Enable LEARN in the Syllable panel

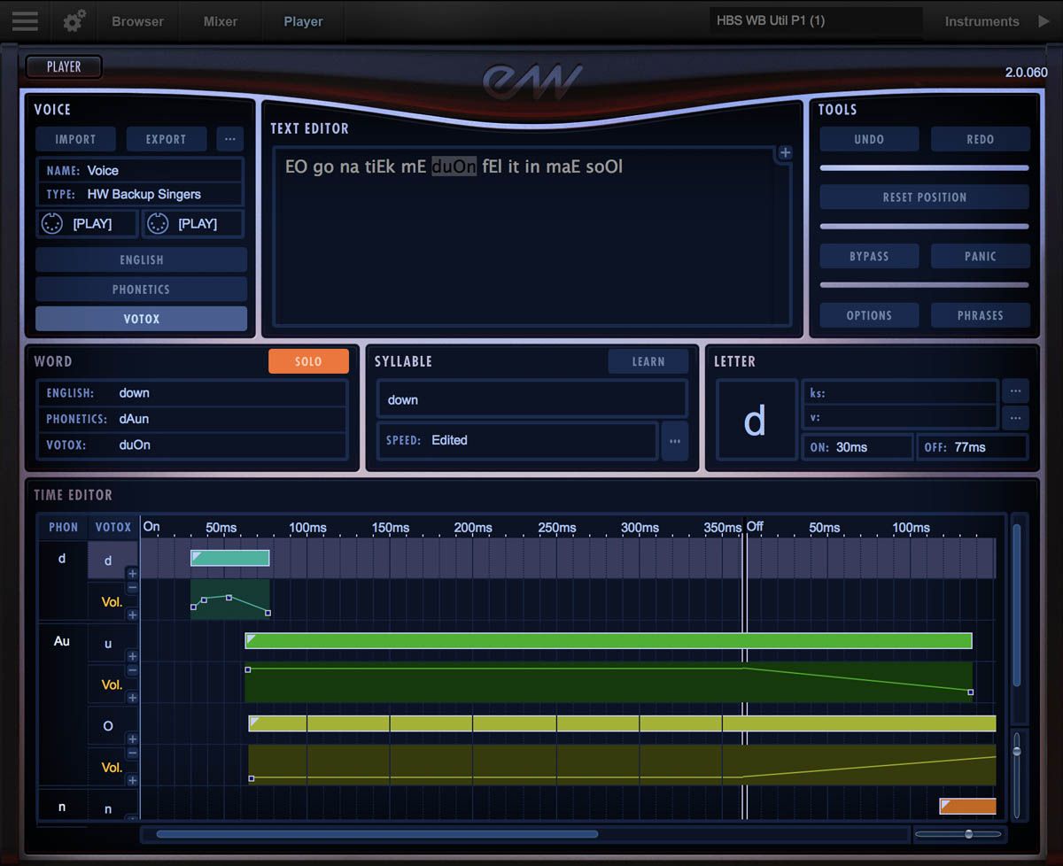click(x=648, y=361)
